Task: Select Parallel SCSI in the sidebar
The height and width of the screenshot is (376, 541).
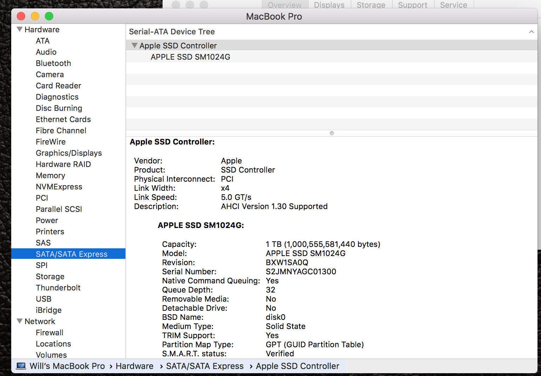Action: pos(59,209)
